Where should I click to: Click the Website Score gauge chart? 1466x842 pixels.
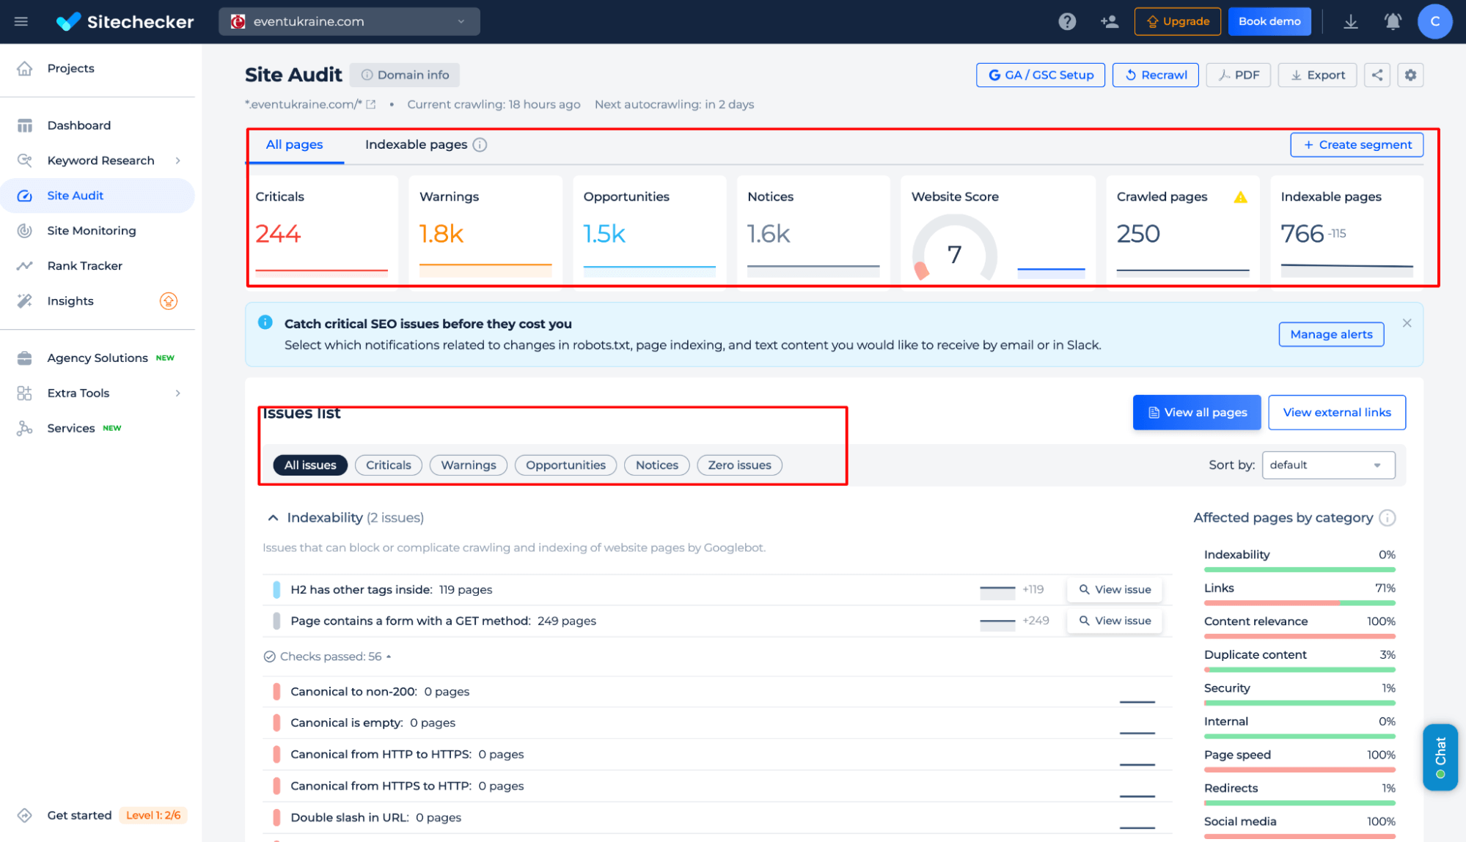955,249
